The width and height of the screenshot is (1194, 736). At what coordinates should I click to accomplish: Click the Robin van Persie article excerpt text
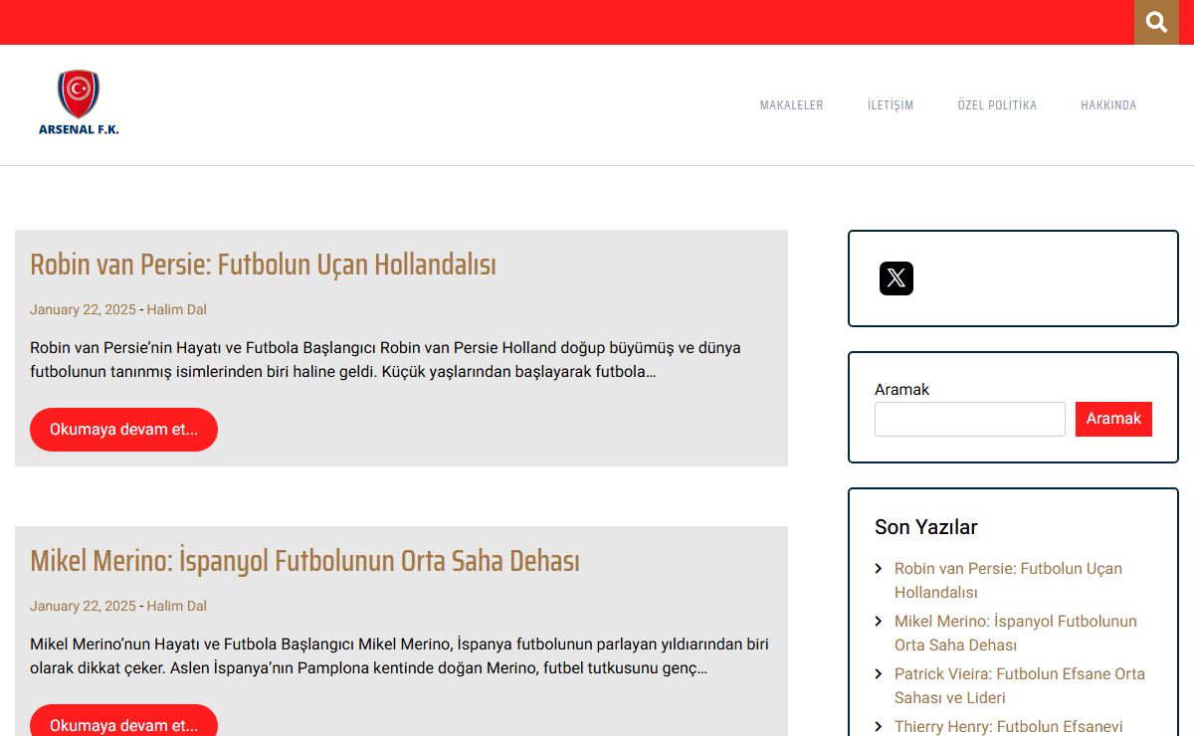click(385, 360)
